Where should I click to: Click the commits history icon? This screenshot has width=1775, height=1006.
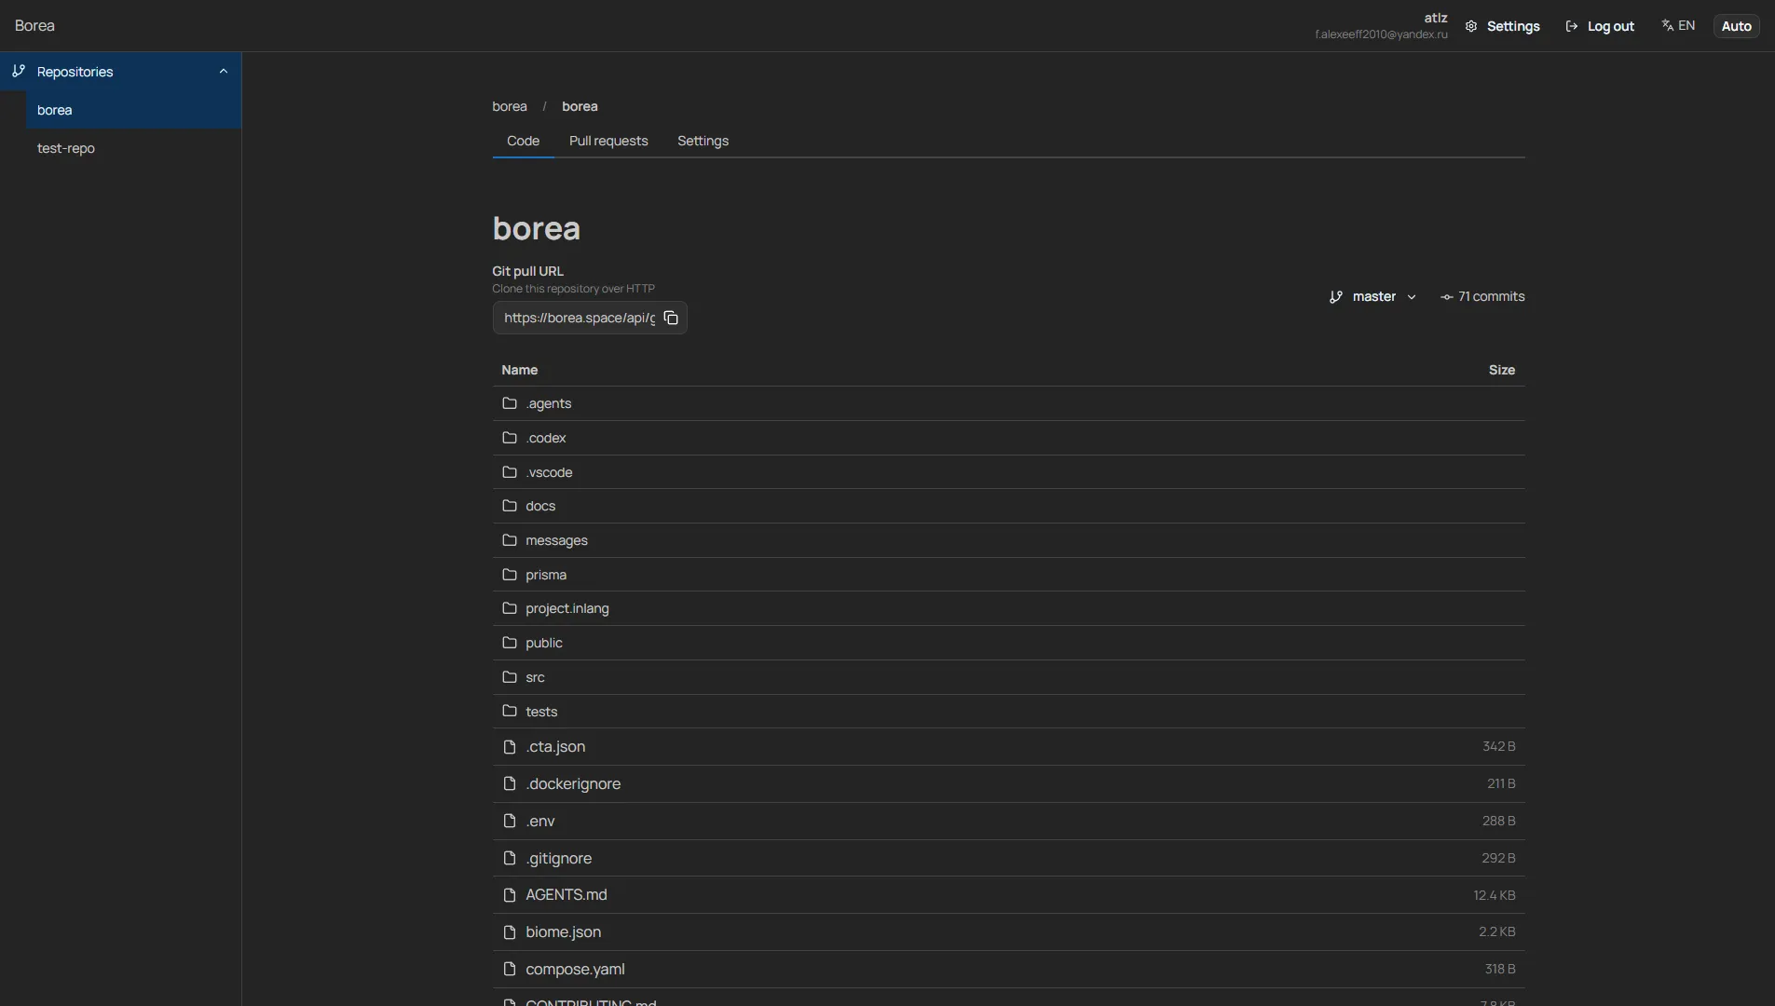click(x=1446, y=297)
